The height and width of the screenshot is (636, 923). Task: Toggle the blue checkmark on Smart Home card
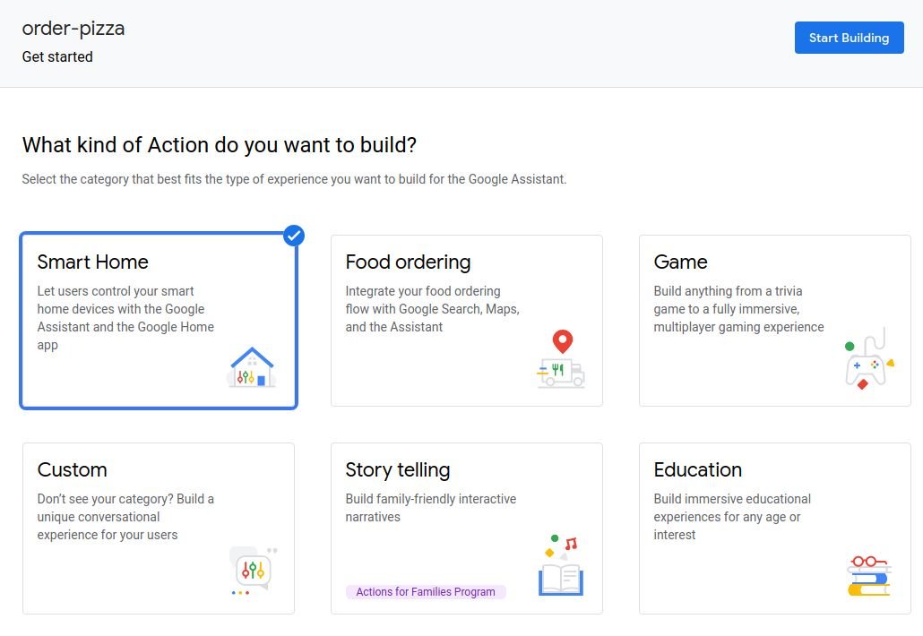click(294, 236)
